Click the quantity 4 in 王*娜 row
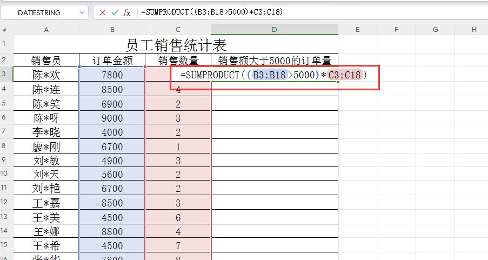The height and width of the screenshot is (260, 488). (178, 232)
